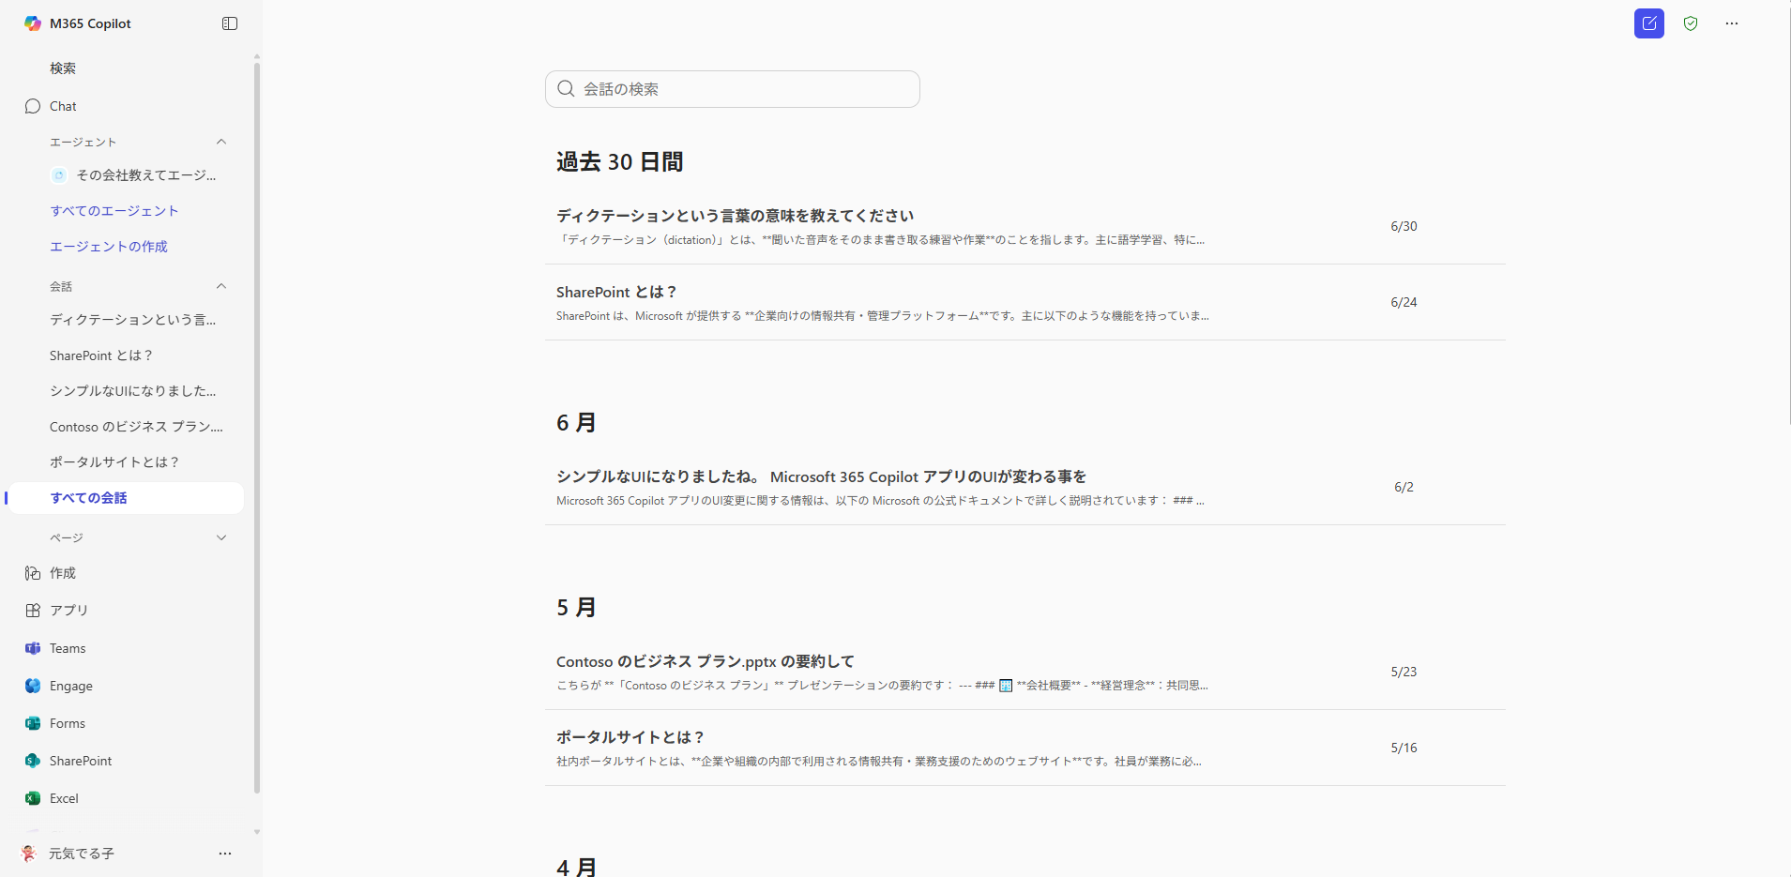Click the M365 Copilot logo icon
This screenshot has height=877, width=1791.
33,23
